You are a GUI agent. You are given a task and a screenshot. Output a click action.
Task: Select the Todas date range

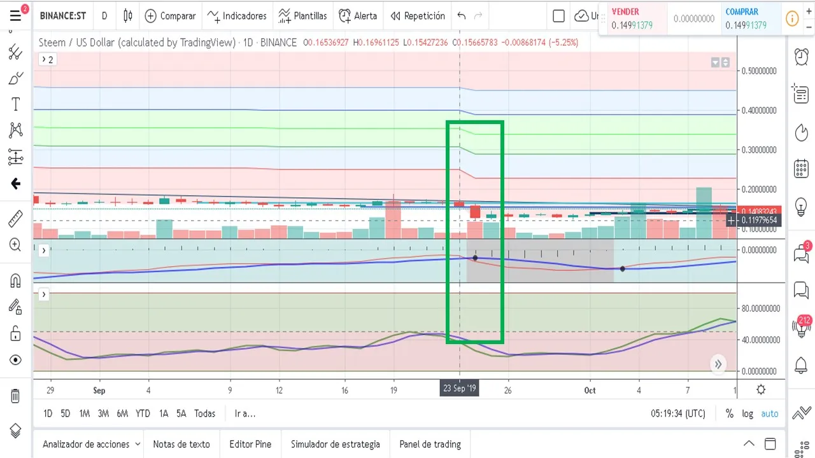[x=204, y=413]
